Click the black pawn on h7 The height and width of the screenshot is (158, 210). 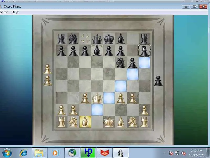[144, 51]
